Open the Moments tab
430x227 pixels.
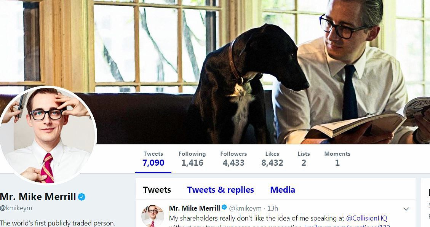pyautogui.click(x=337, y=159)
